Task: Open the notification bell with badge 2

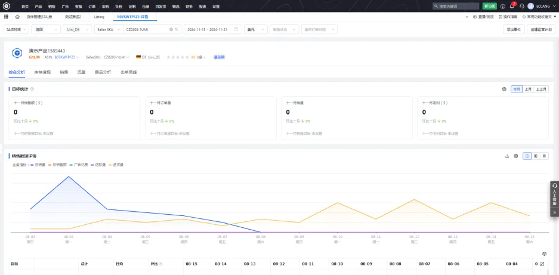Action: click(512, 6)
